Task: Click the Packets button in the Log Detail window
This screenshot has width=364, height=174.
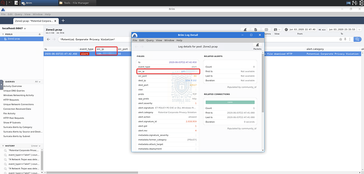Action: [x=257, y=46]
